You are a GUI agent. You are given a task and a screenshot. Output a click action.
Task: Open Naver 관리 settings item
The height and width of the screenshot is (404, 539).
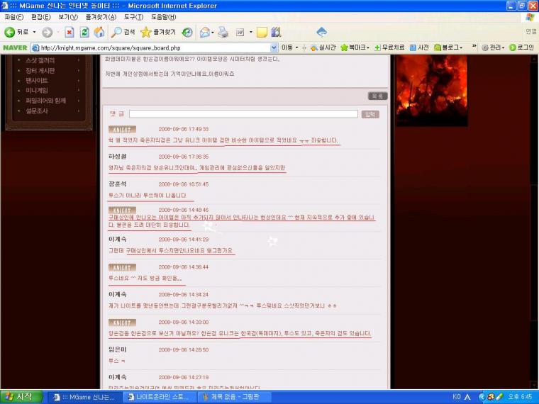tap(493, 47)
